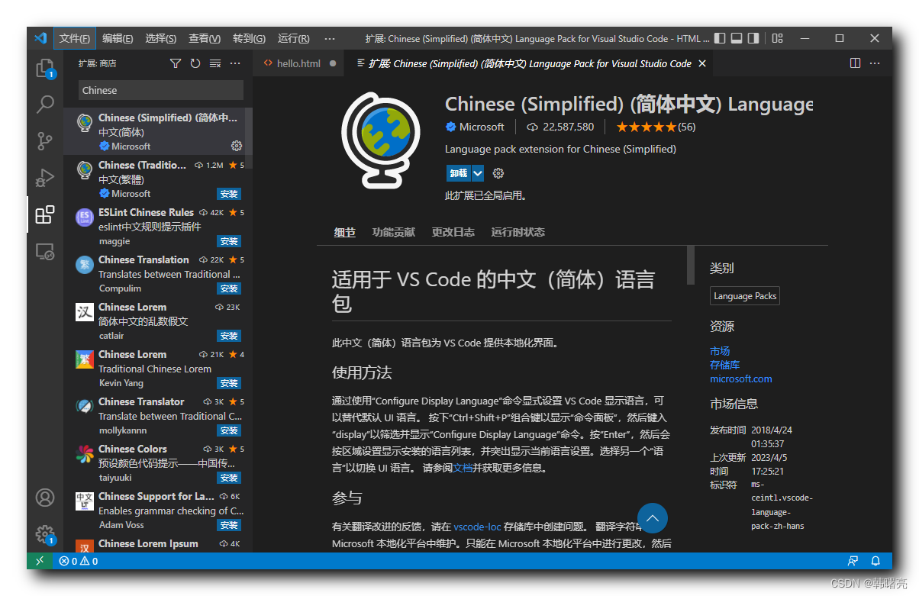Install Chinese Translator by mollykannn
The image size is (919, 596).
229,430
